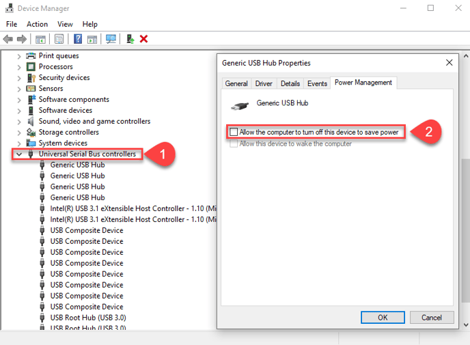Expand the System devices node
The width and height of the screenshot is (470, 345).
click(19, 143)
